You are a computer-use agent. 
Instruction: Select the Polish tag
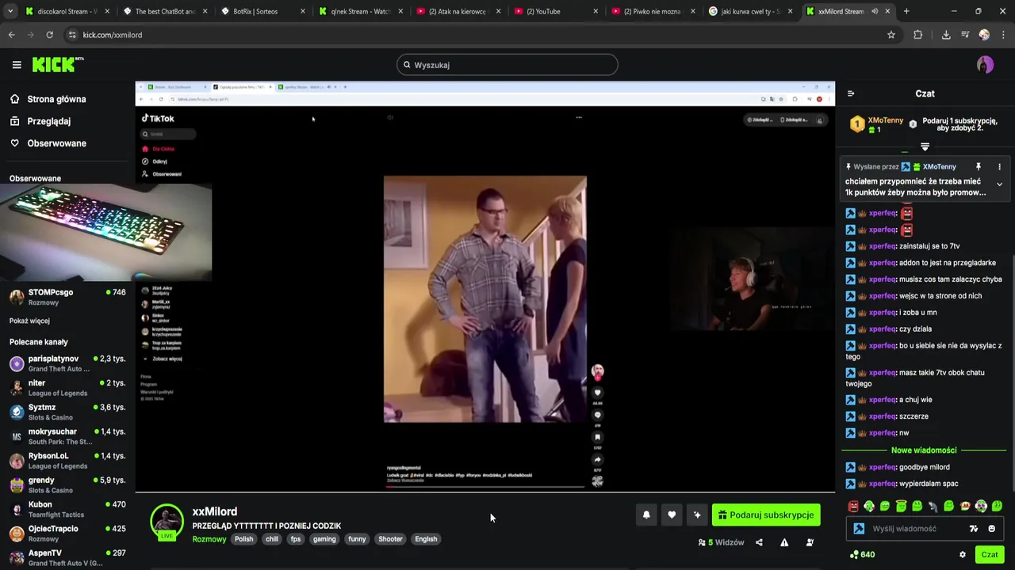pyautogui.click(x=243, y=539)
